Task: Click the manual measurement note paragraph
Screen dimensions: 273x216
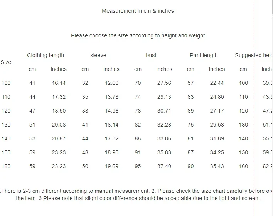Action: [136, 195]
